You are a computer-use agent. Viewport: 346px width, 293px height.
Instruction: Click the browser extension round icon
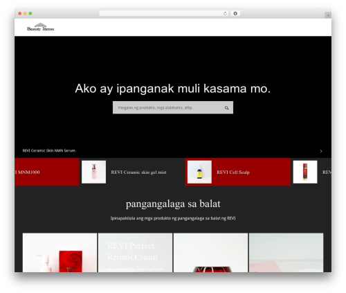point(235,14)
